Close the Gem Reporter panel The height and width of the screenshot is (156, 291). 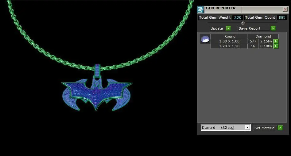pyautogui.click(x=285, y=9)
